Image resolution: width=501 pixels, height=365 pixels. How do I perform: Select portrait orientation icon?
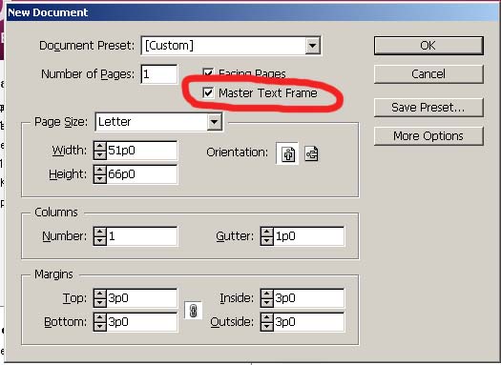(x=287, y=153)
